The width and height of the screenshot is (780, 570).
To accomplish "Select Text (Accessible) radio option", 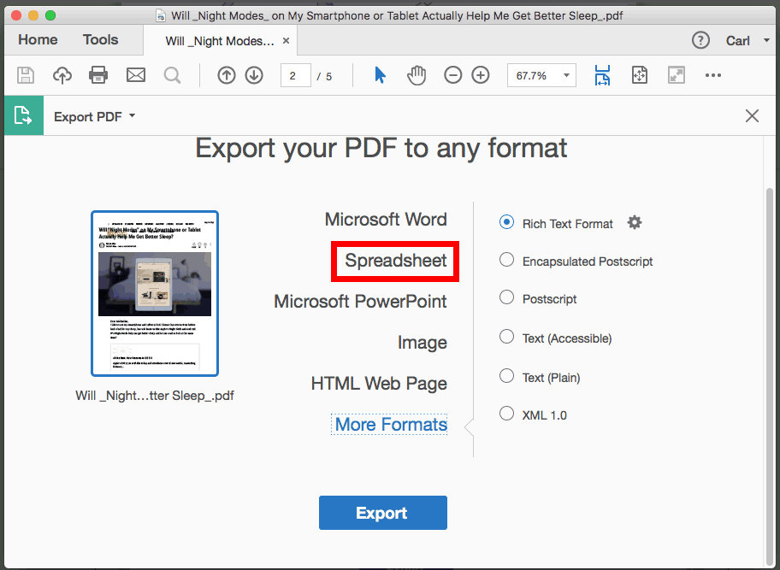I will 506,337.
